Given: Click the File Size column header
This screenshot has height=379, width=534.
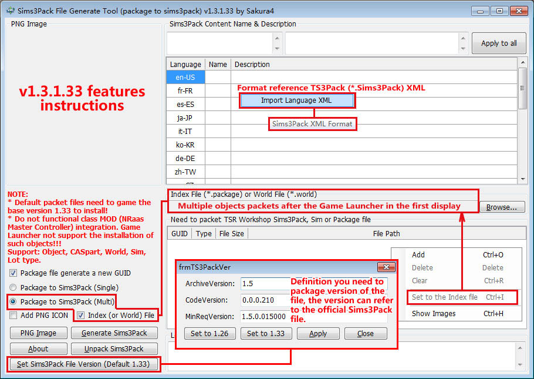Looking at the screenshot, I should [x=232, y=234].
